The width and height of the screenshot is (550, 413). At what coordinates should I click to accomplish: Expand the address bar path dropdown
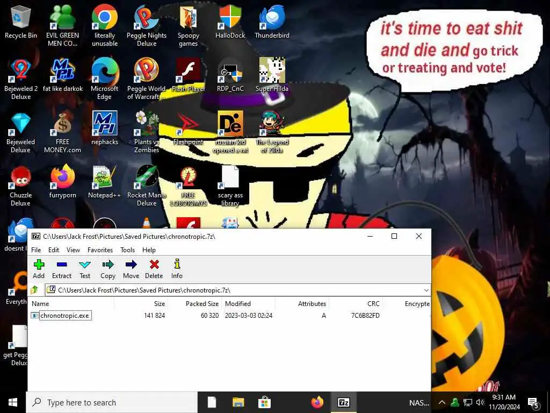click(x=426, y=290)
